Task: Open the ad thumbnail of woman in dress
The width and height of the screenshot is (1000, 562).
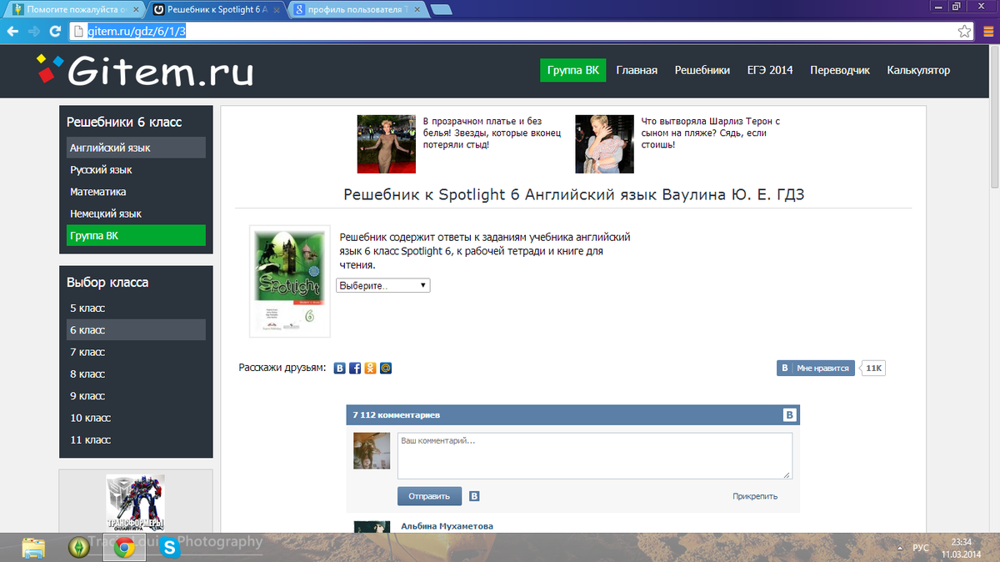Action: 387,143
